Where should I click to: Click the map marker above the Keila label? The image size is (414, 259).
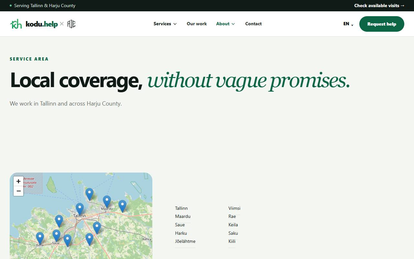point(40,238)
